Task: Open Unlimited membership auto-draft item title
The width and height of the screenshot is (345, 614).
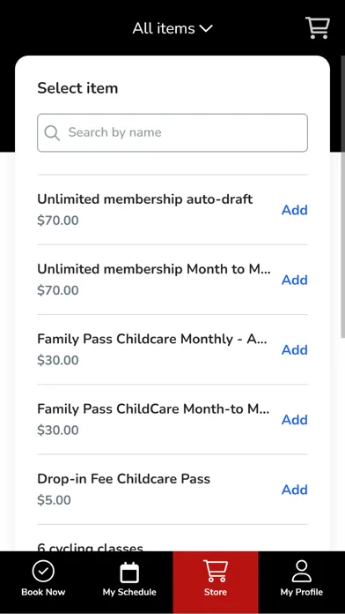Action: coord(145,199)
